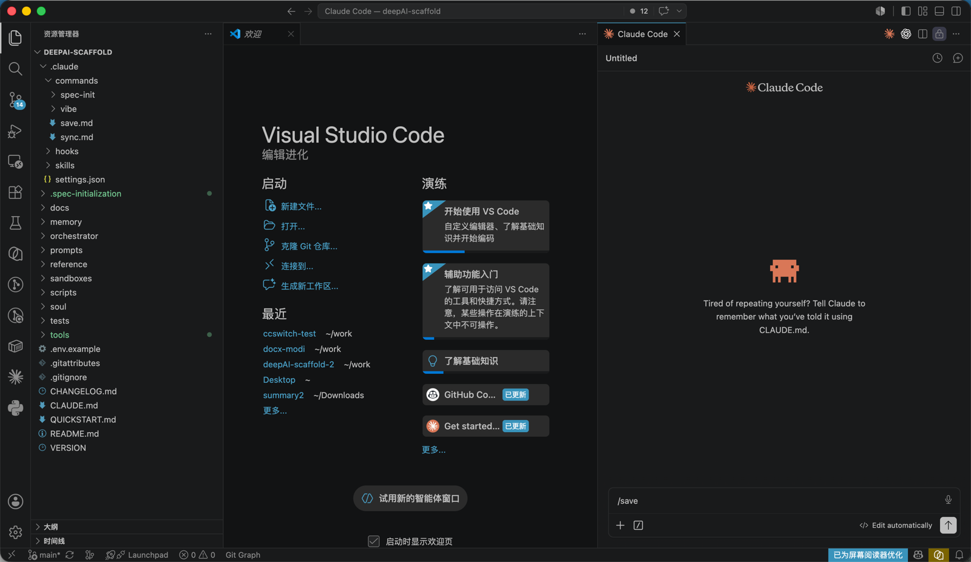
Task: Click the plus attach icon below prompt
Action: [x=620, y=525]
